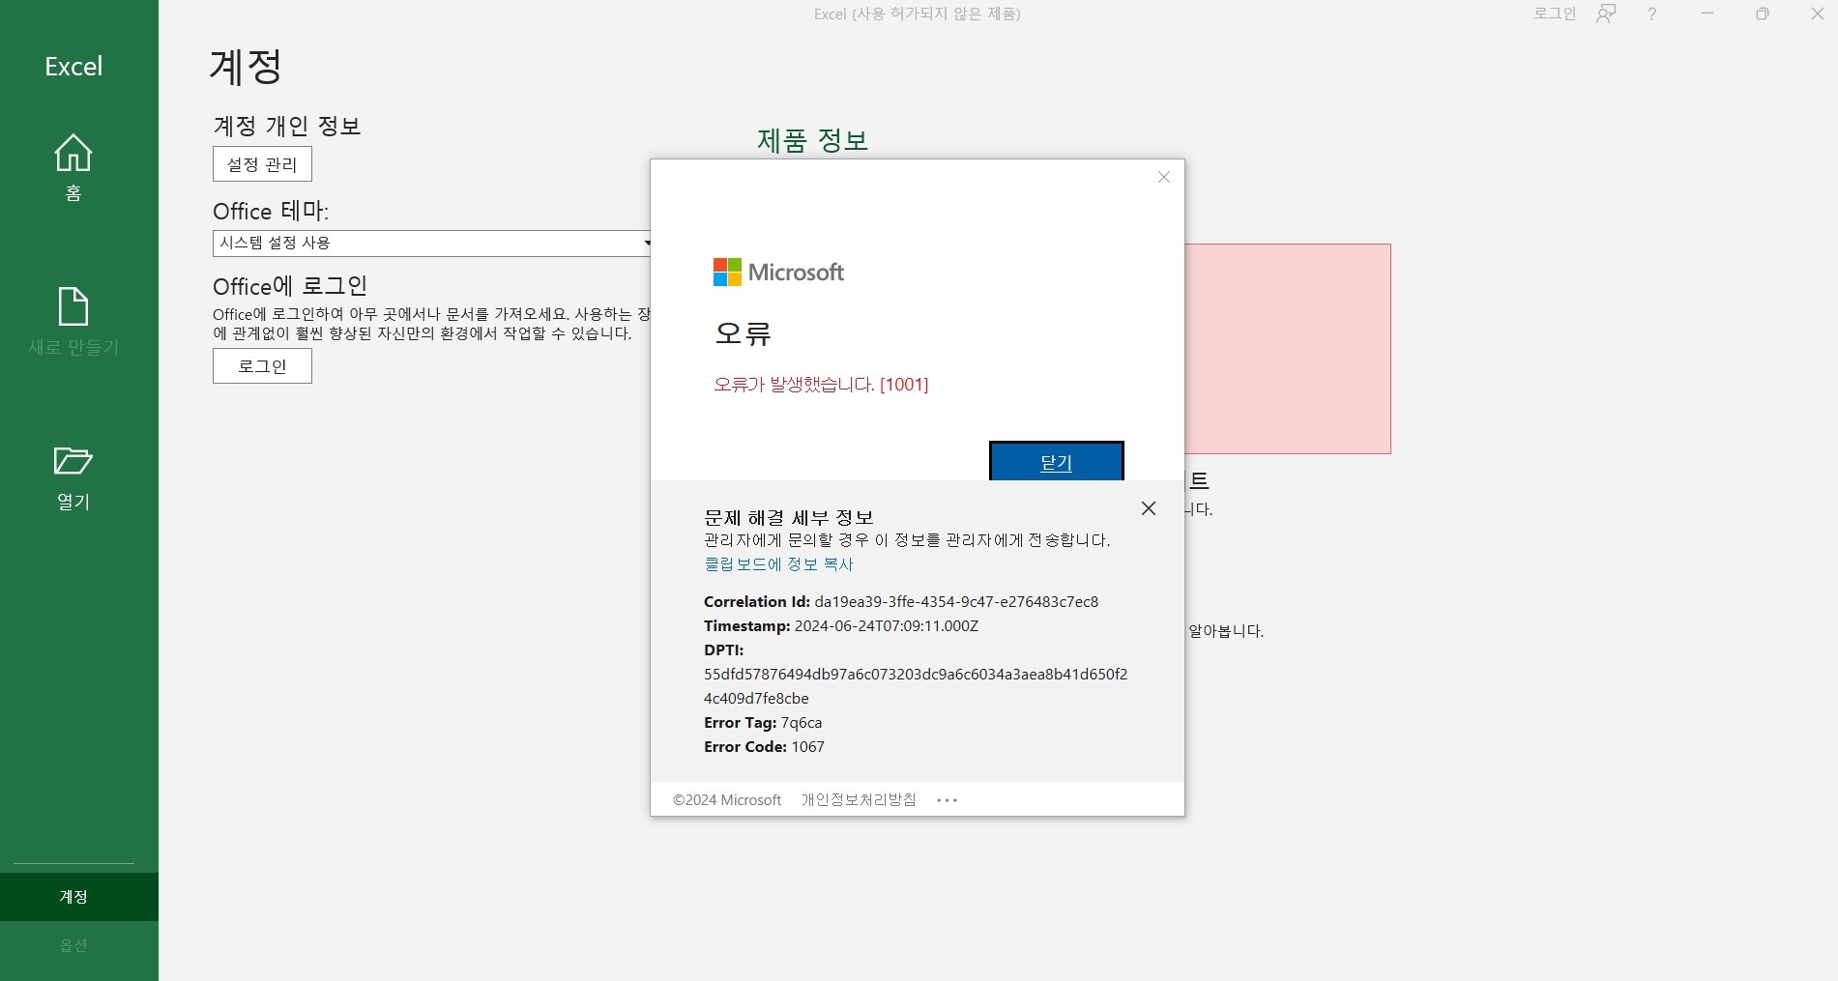This screenshot has width=1838, height=981.
Task: Close the Microsoft error dialog with X
Action: [1164, 177]
